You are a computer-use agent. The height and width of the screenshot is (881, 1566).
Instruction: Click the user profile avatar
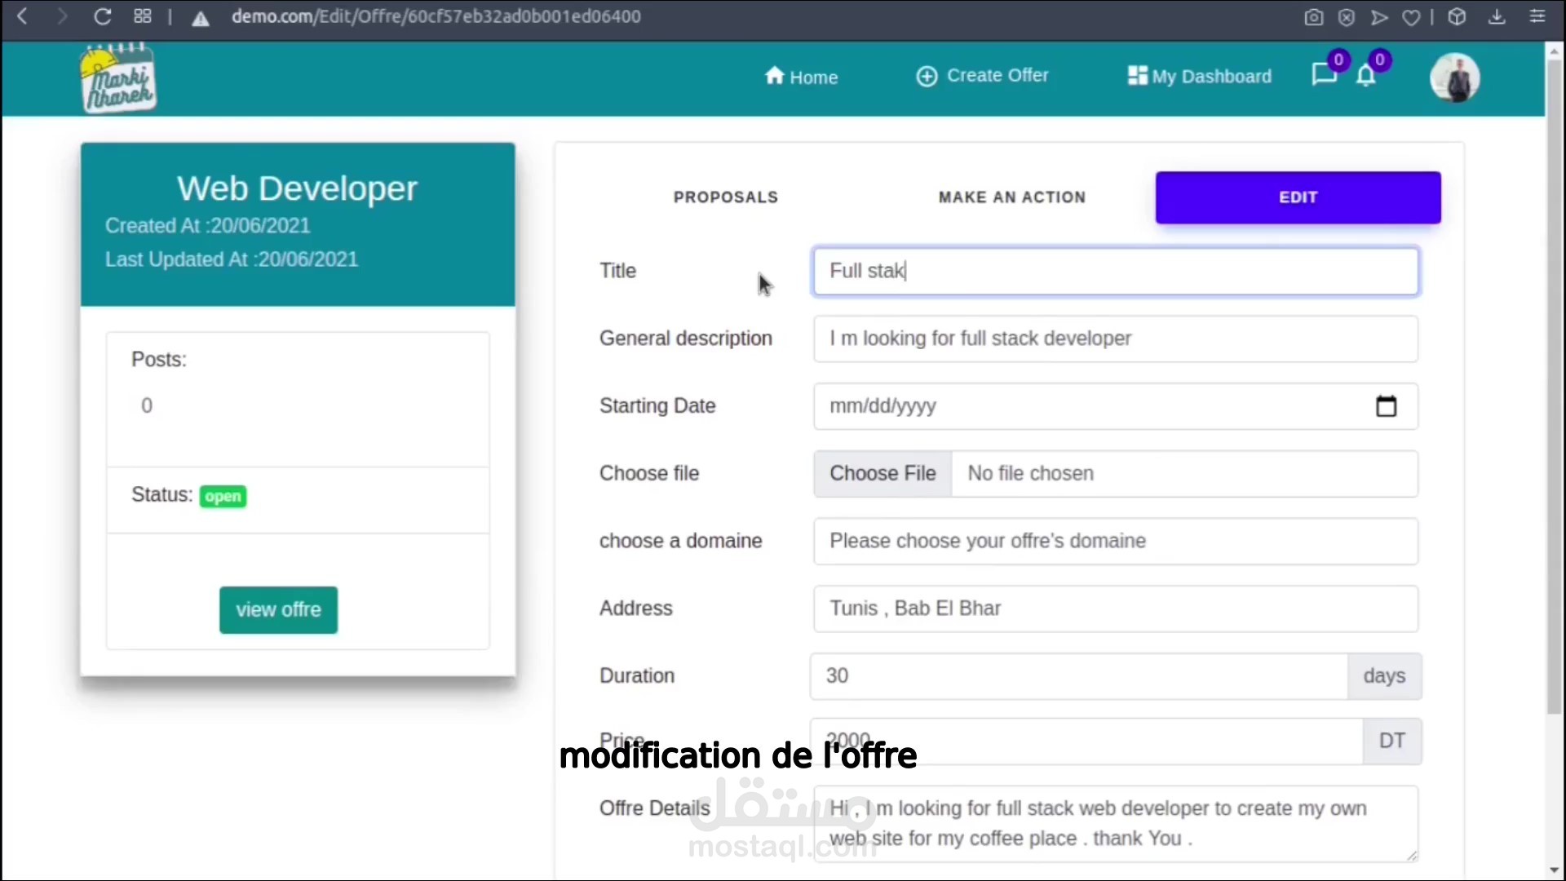click(1454, 78)
